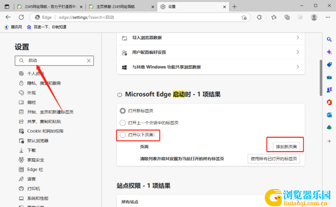Open 腾讯网 bookmark
The image size is (336, 207).
tap(13, 27)
